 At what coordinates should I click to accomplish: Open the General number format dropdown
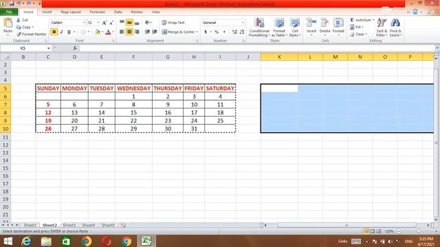click(x=243, y=23)
